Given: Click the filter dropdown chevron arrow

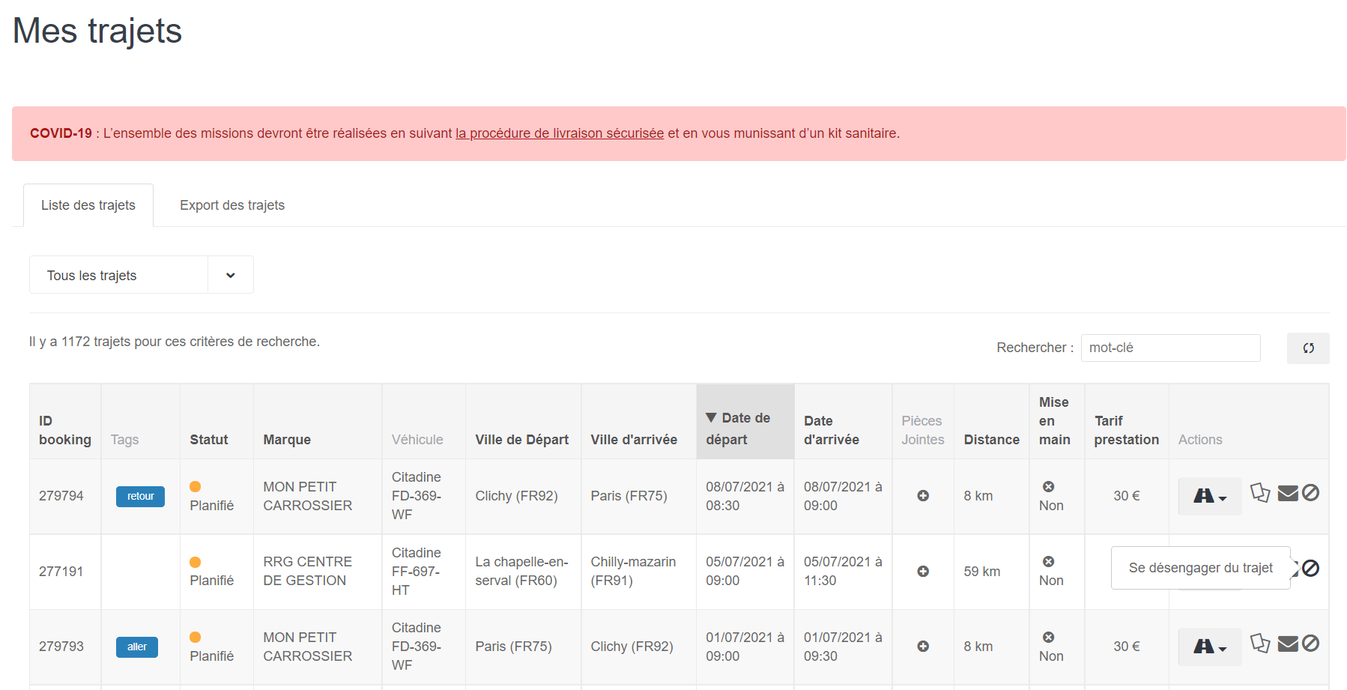Looking at the screenshot, I should point(231,275).
